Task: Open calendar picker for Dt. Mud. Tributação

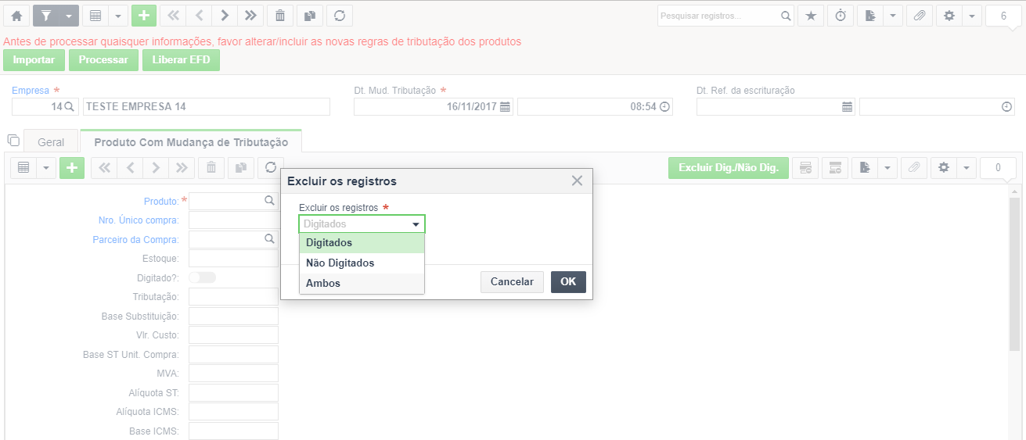Action: (505, 106)
